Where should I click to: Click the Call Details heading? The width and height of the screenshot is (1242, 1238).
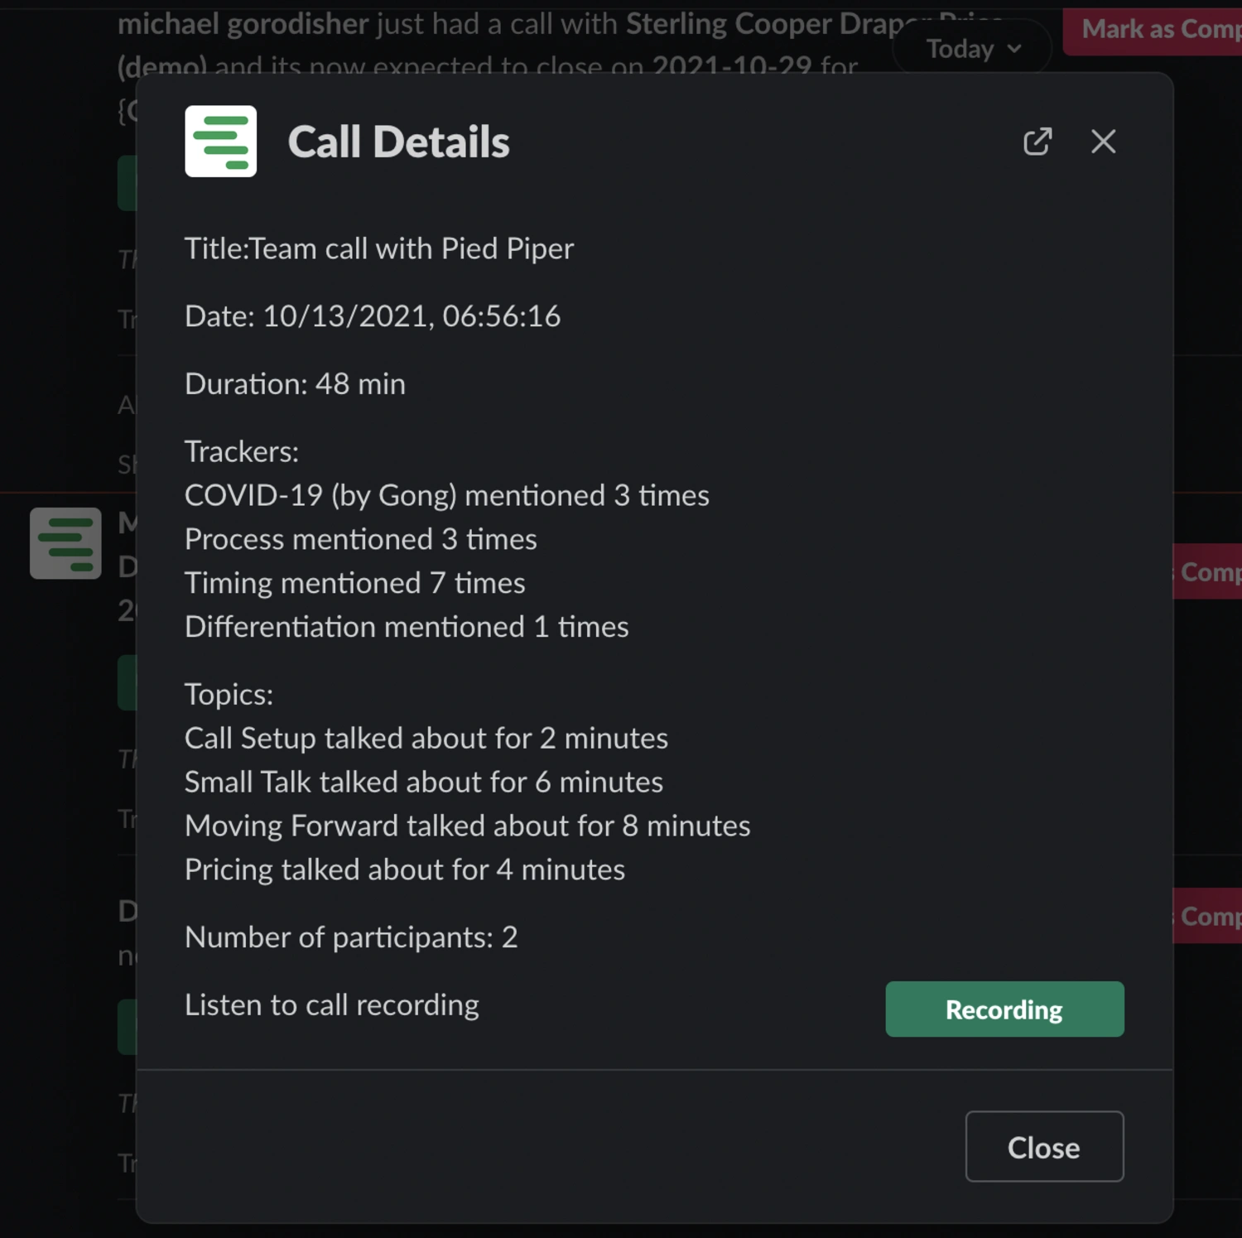[x=398, y=142]
